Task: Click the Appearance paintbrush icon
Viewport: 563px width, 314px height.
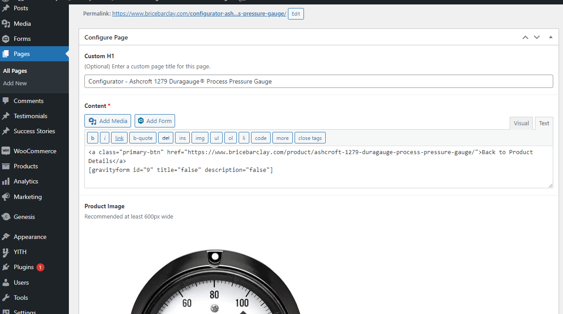Action: [6, 237]
